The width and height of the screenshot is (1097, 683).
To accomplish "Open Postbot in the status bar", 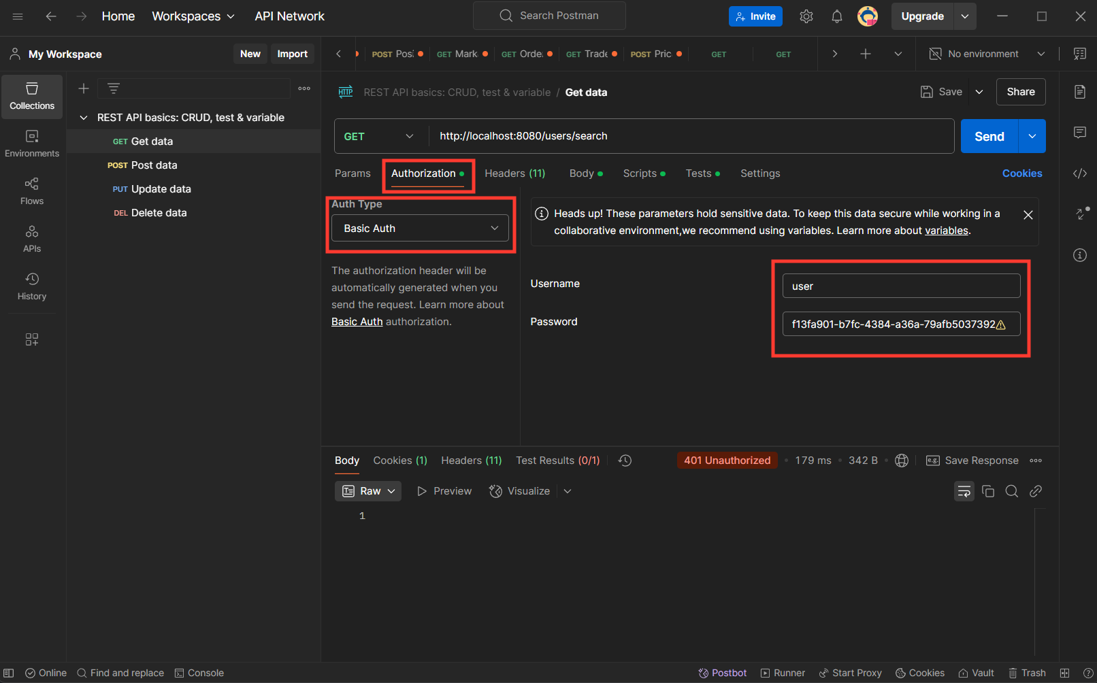I will pos(723,673).
